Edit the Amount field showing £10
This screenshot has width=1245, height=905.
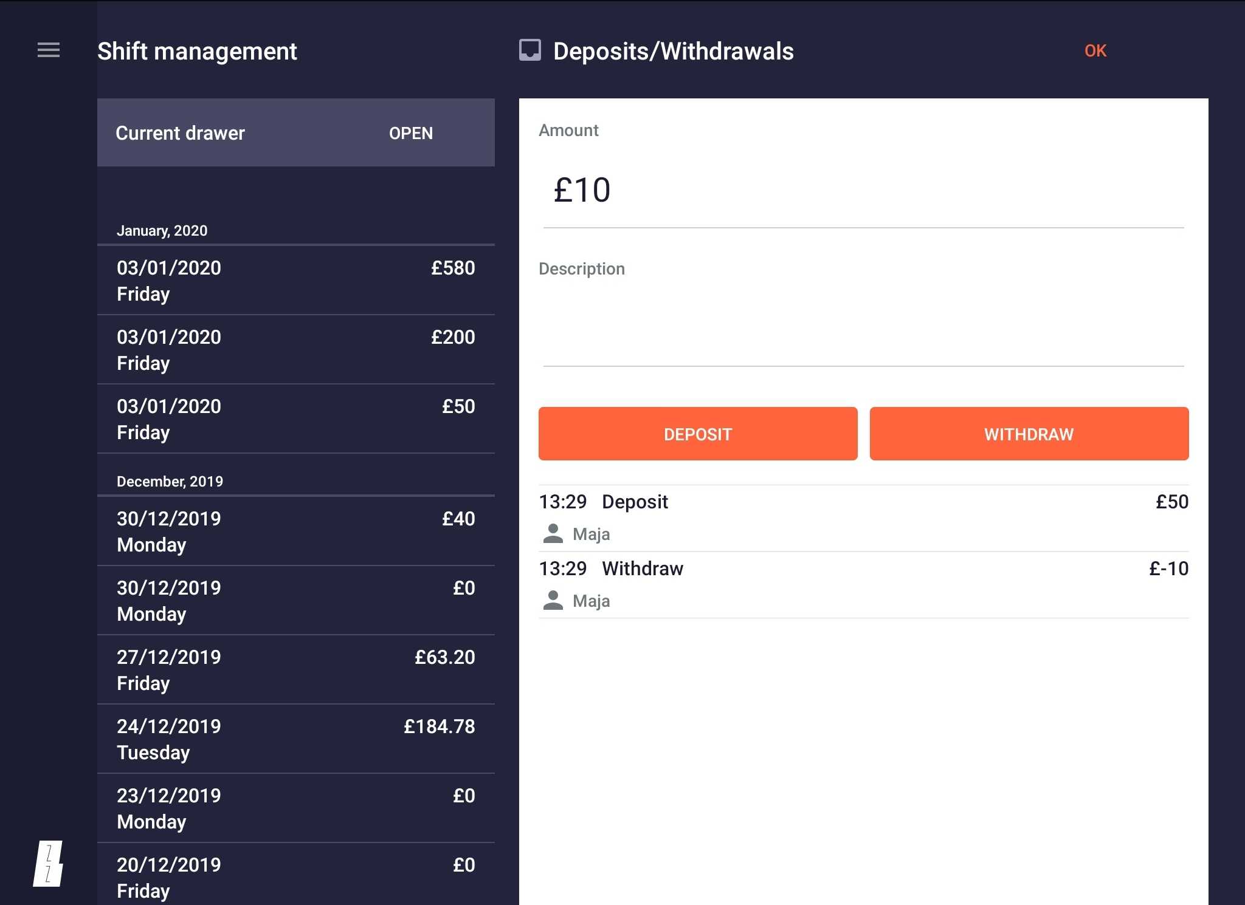pyautogui.click(x=863, y=191)
